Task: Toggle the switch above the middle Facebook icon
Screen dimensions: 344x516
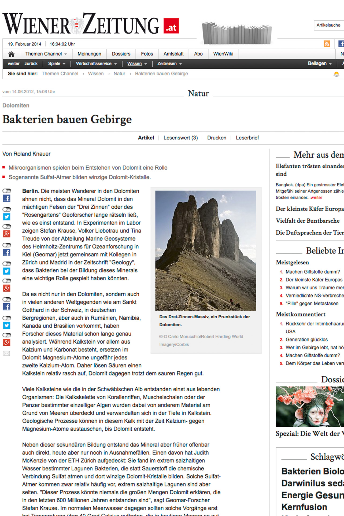Action: 7,245
